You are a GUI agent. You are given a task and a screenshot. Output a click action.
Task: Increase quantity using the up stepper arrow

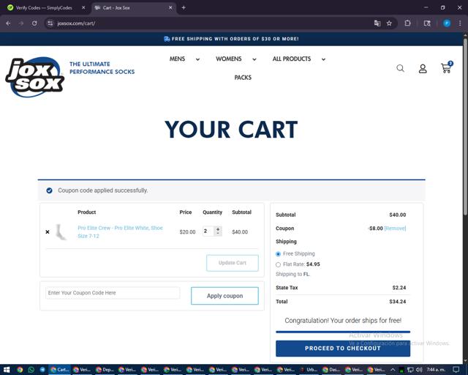click(218, 229)
